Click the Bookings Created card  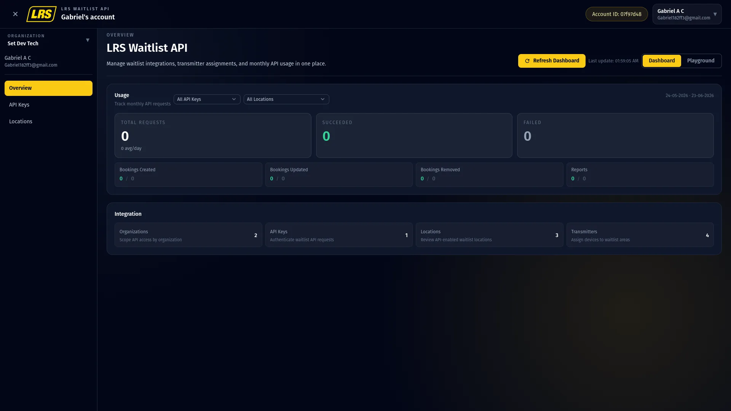pos(188,175)
